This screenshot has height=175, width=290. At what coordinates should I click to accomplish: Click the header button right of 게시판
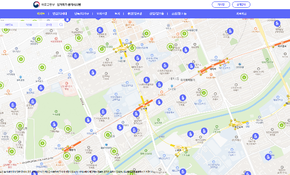click(241, 5)
